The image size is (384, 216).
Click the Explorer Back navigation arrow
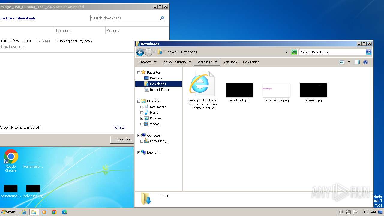click(140, 52)
